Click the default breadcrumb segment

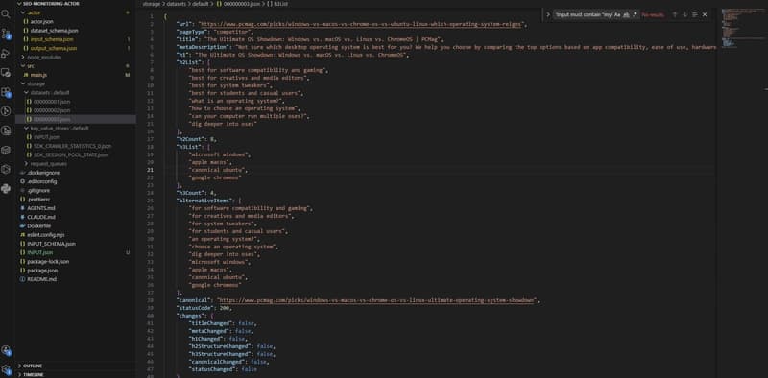(201, 4)
